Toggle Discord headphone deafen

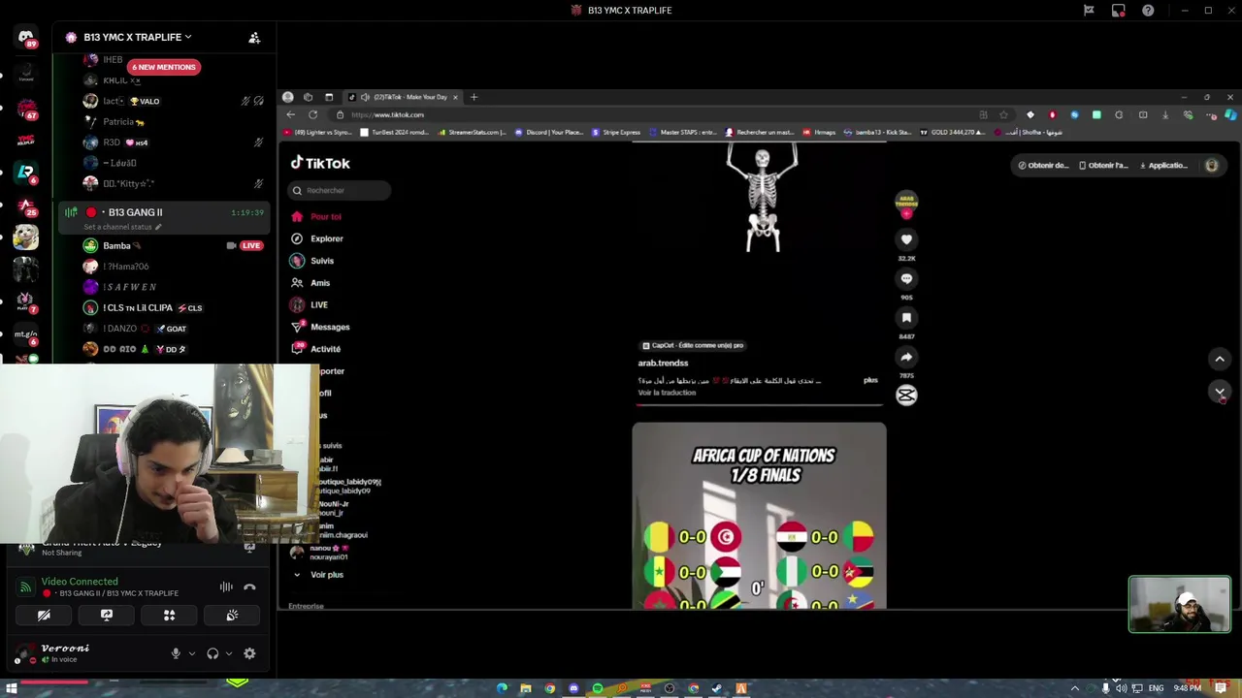coord(212,653)
